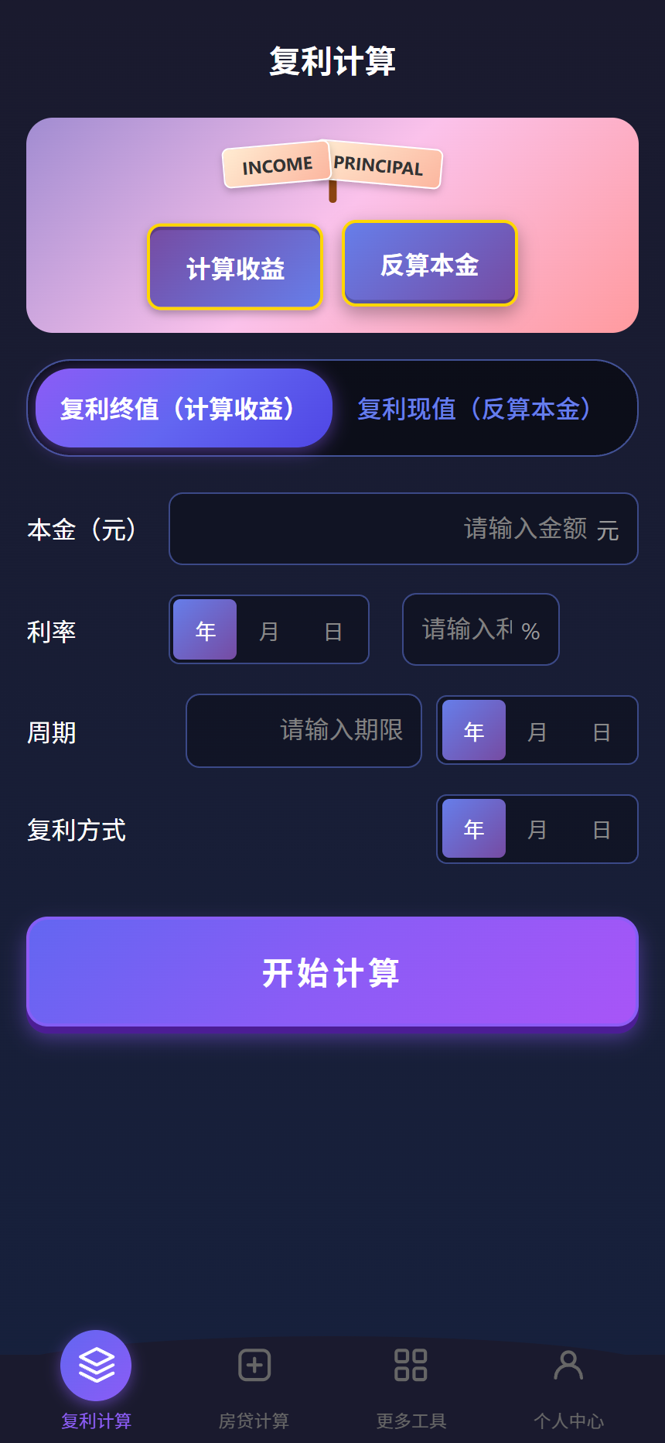Screen dimensions: 665x1443
Task: Tap the 个人中心 person icon
Action: (x=569, y=1365)
